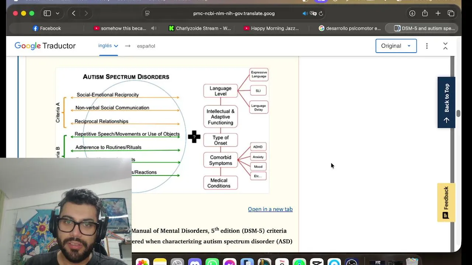Open the Share menu
The image size is (472, 265).
(425, 13)
